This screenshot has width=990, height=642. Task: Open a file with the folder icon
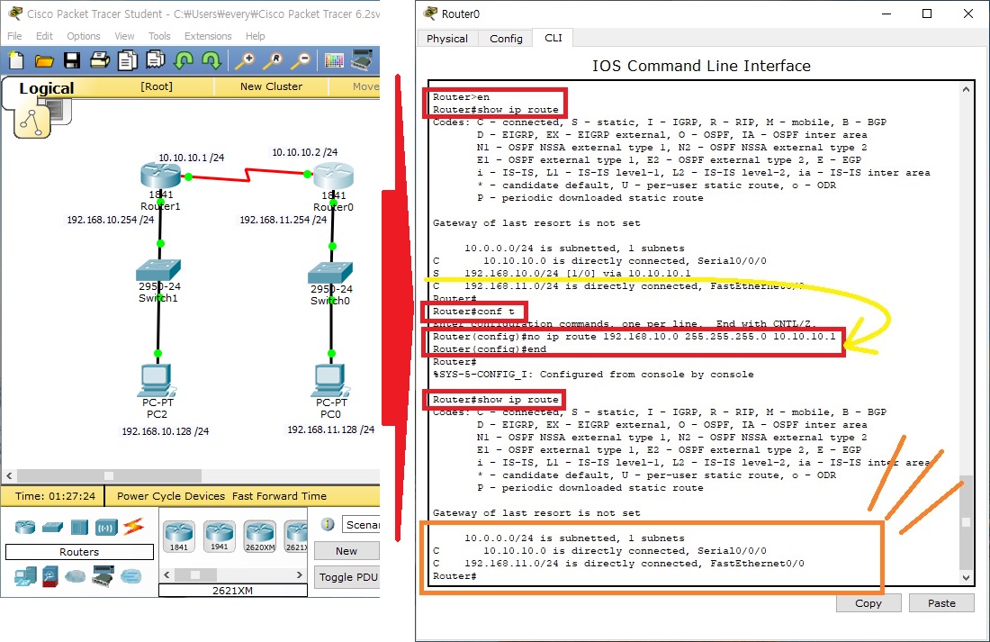pos(43,60)
